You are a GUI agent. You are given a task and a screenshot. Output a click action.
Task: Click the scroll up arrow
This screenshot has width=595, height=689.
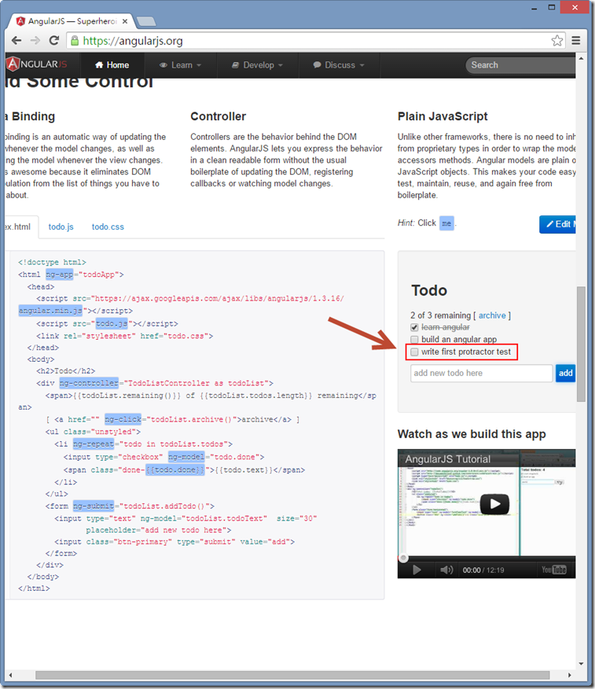coord(581,58)
